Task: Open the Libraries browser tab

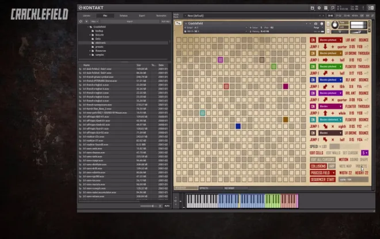Action: 87,16
